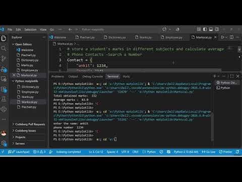The width and height of the screenshot is (242, 182).
Task: Open the Testing flask view
Action: pyautogui.click(x=4, y=99)
